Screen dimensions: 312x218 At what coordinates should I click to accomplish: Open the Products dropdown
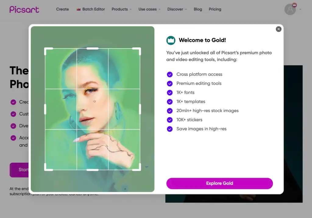click(x=121, y=9)
